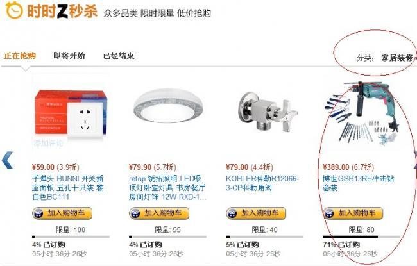Open the KOHLER科勒R12066-3-CP link
This screenshot has width=417, height=266.
[x=262, y=183]
